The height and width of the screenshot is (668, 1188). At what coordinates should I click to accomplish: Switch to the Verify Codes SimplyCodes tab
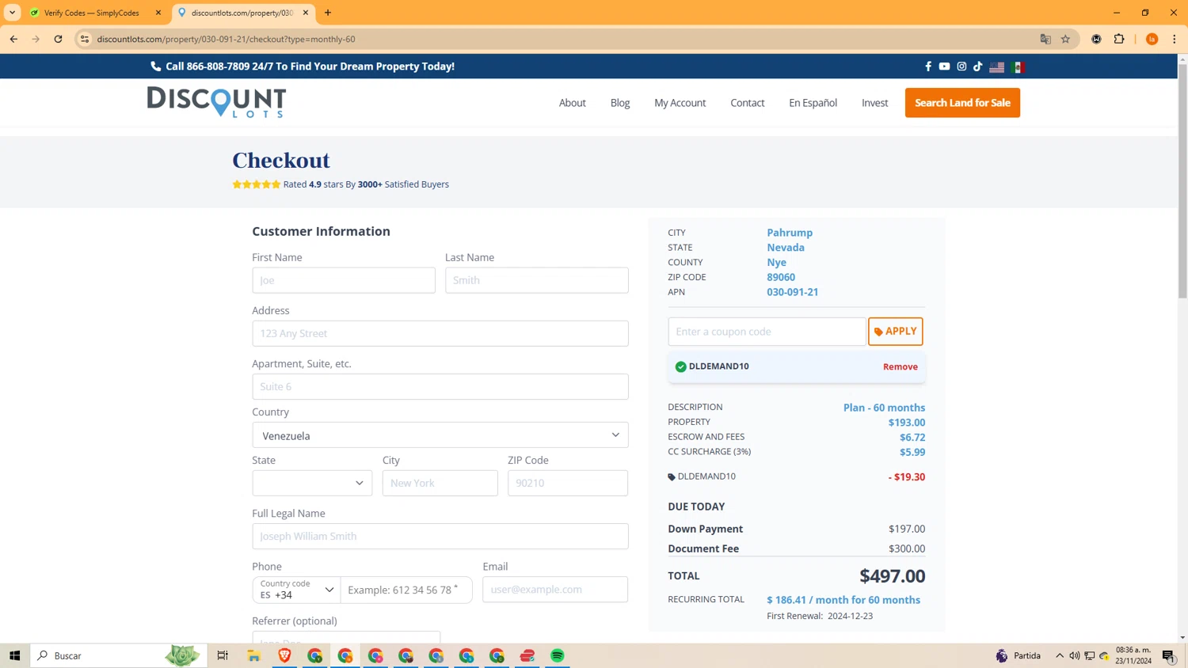[x=91, y=13]
